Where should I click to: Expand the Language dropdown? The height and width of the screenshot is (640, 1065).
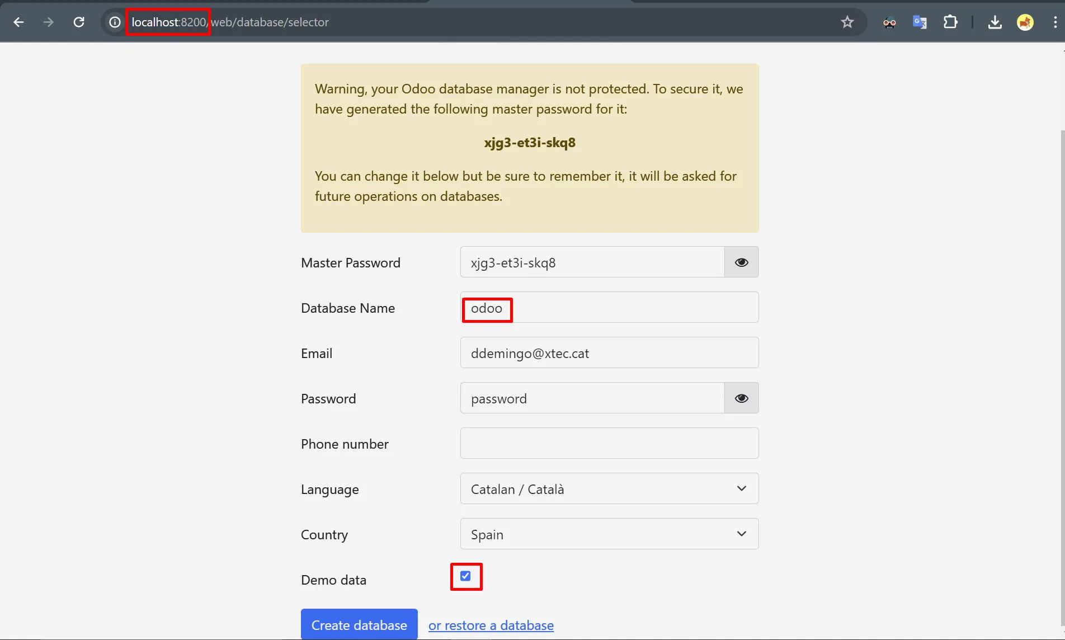click(609, 488)
